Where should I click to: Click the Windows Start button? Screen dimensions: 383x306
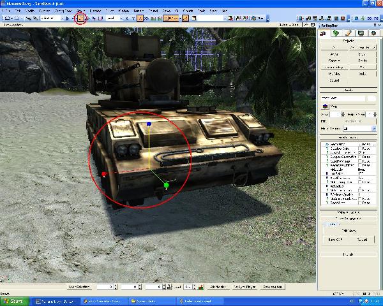tap(15, 302)
